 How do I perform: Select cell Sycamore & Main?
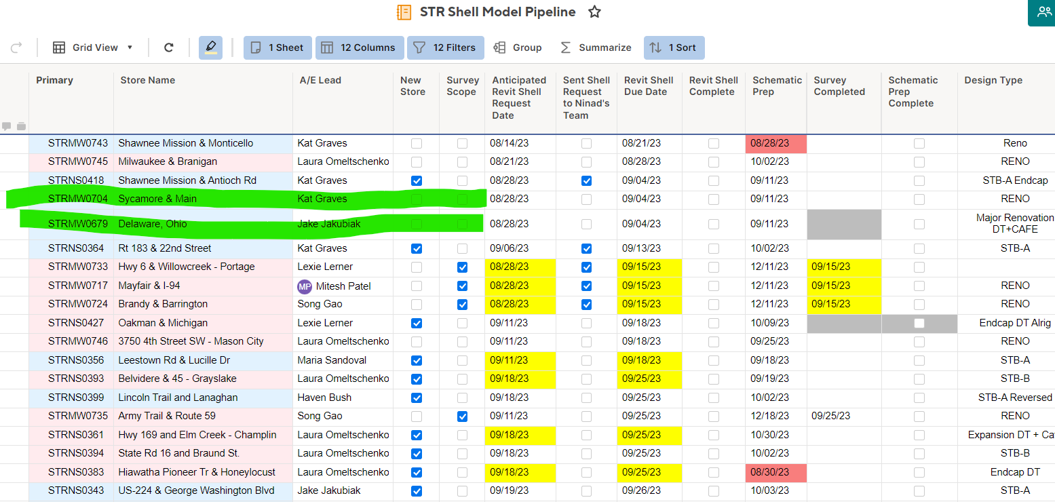(x=203, y=199)
